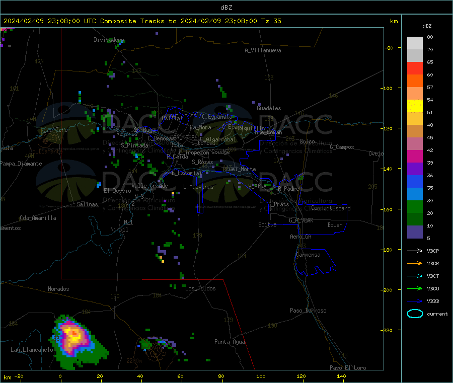
Task: Click the Divisadero map label
Action: pos(109,40)
